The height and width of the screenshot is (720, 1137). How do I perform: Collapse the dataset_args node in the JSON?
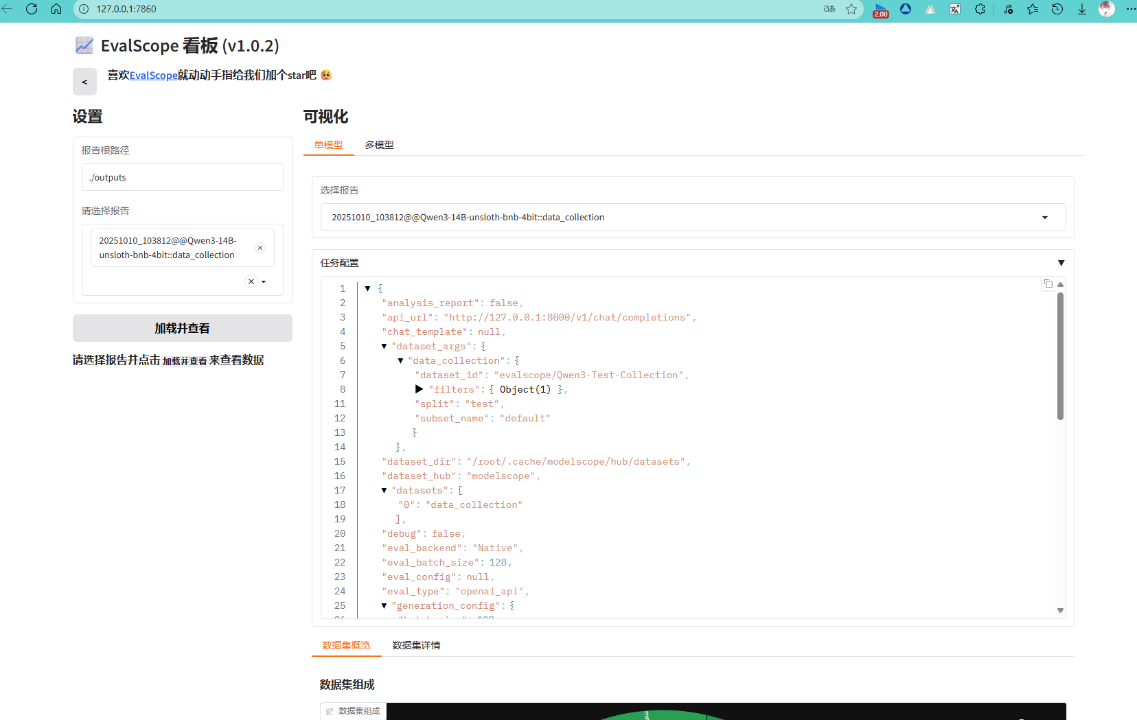click(384, 346)
